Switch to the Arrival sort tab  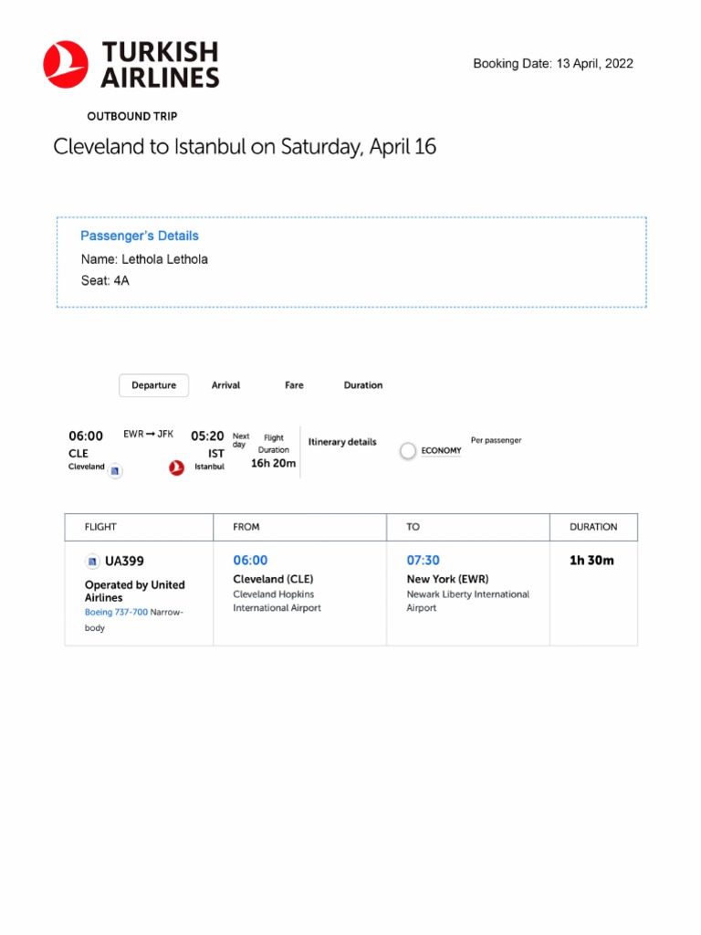(226, 385)
